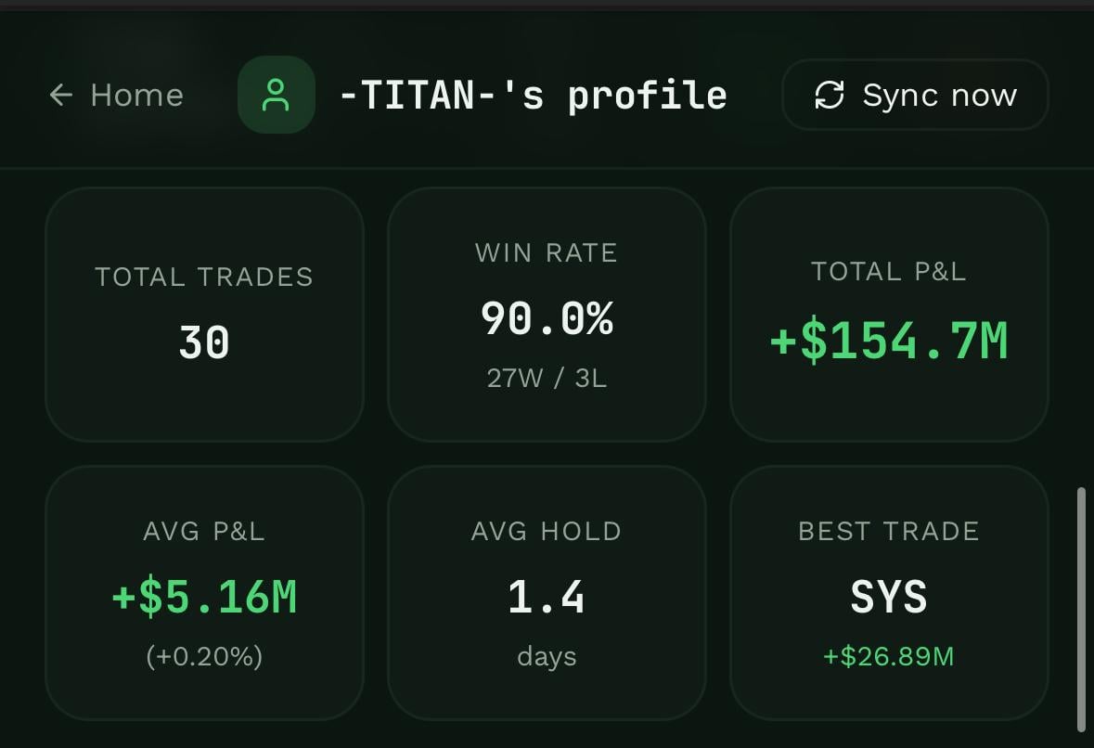Click the circular sync arrows icon

[830, 95]
